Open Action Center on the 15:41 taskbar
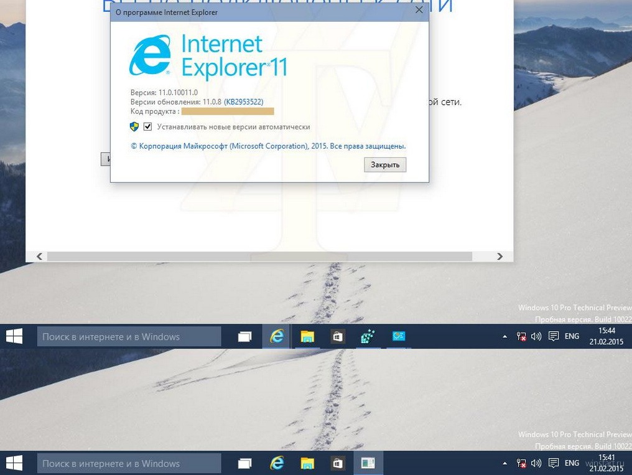This screenshot has width=632, height=475. [554, 463]
